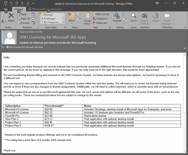188x155 pixels.
Task: Open the Quick Steps dialog launcher
Action: point(65,27)
